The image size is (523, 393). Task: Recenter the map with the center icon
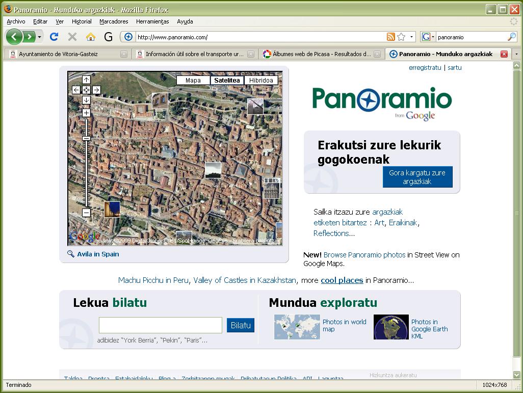point(86,90)
